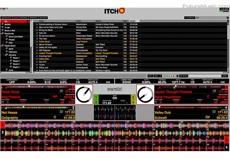Click the green deck 1 selector

click(96, 97)
